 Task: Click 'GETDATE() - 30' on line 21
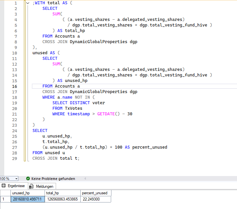tap(115, 114)
